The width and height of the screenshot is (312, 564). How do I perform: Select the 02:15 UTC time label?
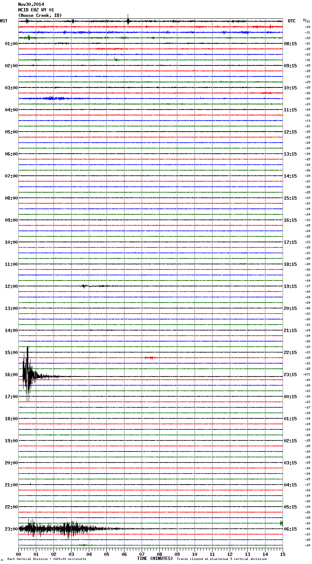[x=290, y=441]
